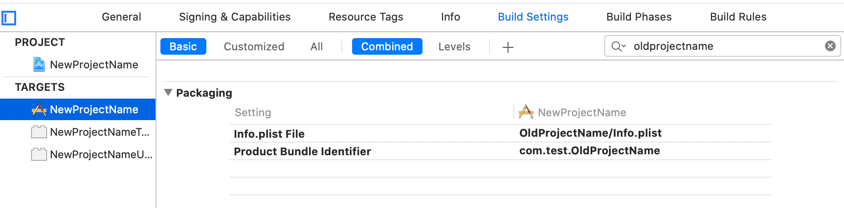Screen dimensions: 844x208
Task: Open the Resource Tags tab
Action: [x=366, y=17]
